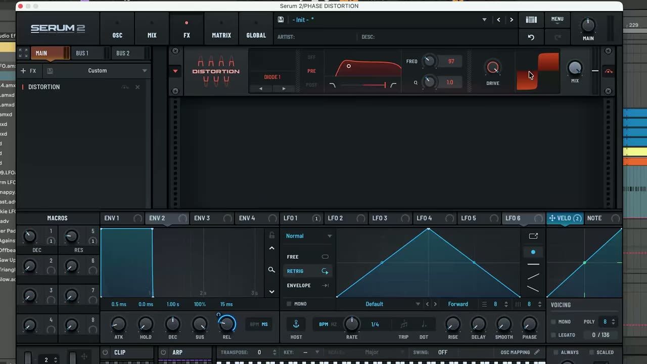Open the MENU button
Image resolution: width=647 pixels, height=364 pixels.
tap(558, 19)
